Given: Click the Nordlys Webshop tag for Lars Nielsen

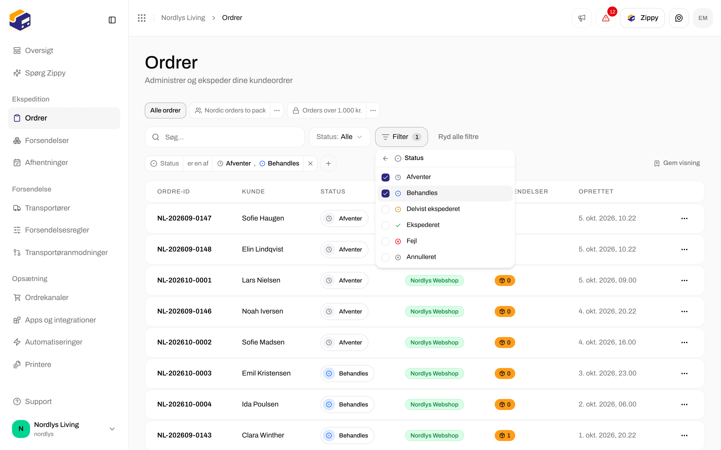Looking at the screenshot, I should click(x=434, y=280).
